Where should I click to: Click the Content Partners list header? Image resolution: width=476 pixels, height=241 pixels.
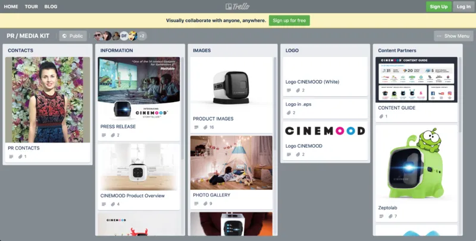point(397,50)
